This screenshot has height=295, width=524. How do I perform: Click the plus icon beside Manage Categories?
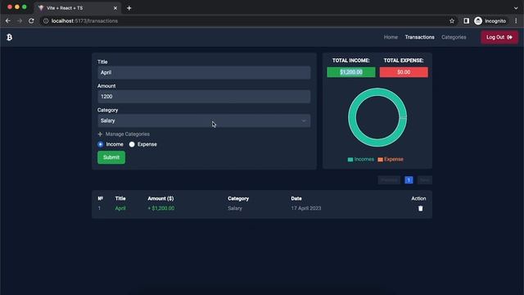tap(100, 134)
